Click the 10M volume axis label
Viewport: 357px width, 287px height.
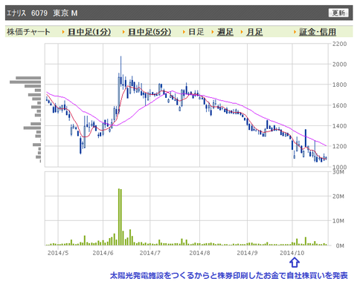click(338, 221)
